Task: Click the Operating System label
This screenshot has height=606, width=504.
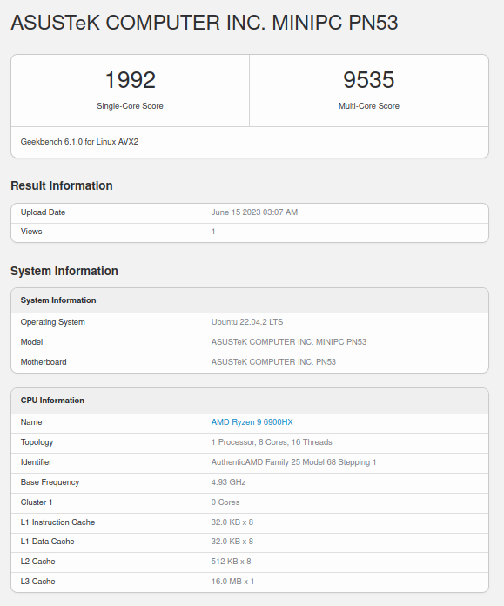Action: [x=52, y=322]
